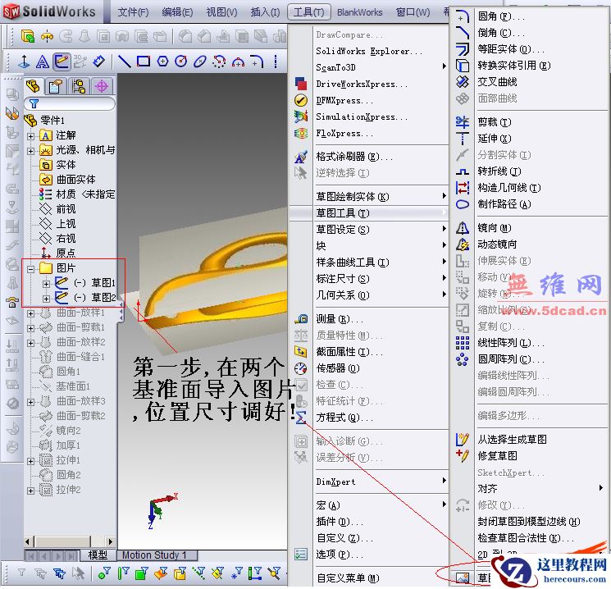Open the 视图(V) menu
The width and height of the screenshot is (611, 589).
pyautogui.click(x=221, y=12)
